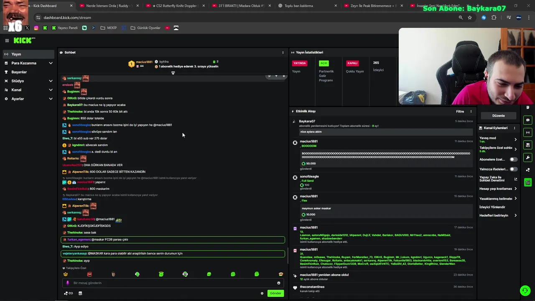Select Yayın in left sidebar
This screenshot has width=535, height=301.
pos(28,54)
